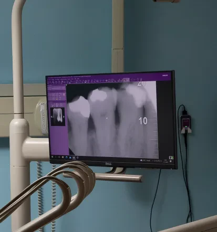Open the weather widget in the taskbar
The height and width of the screenshot is (232, 217).
click(x=145, y=161)
